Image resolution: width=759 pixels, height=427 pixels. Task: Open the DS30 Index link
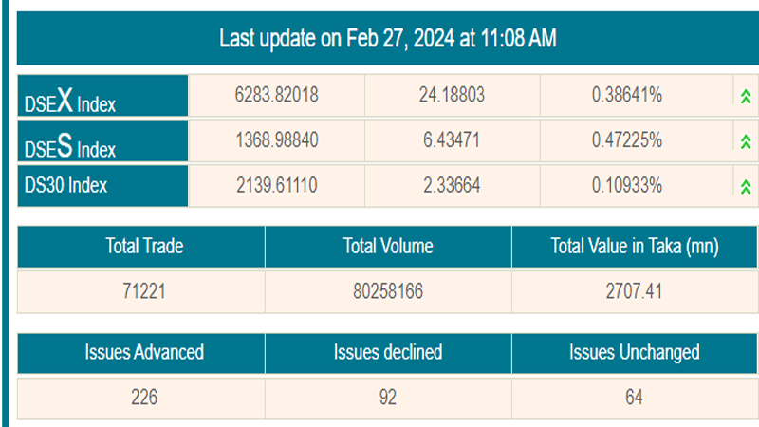pyautogui.click(x=65, y=186)
